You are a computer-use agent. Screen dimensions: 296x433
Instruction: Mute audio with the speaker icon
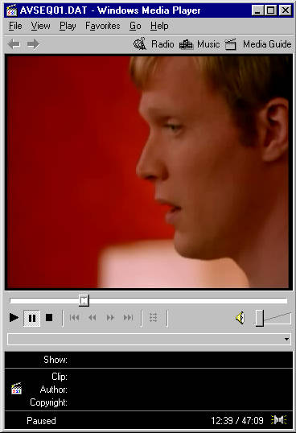click(240, 318)
